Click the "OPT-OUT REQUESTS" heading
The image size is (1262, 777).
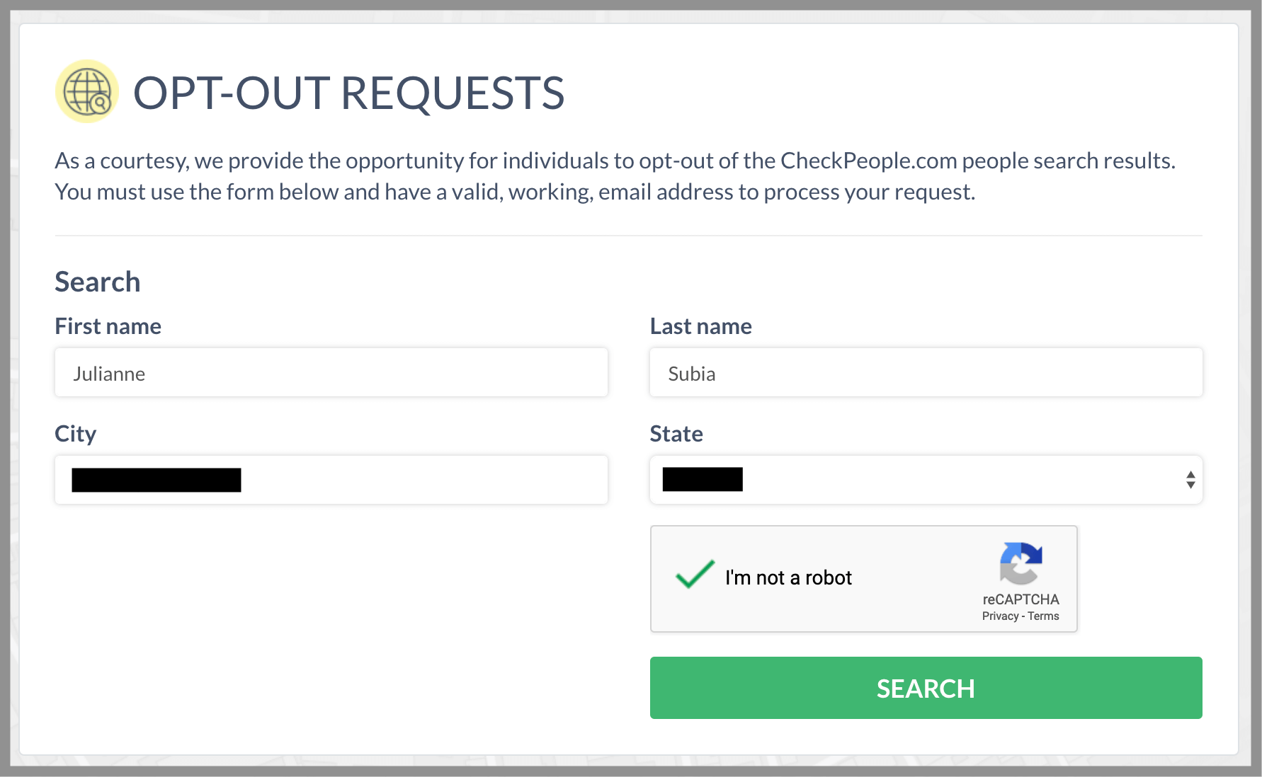(x=350, y=92)
